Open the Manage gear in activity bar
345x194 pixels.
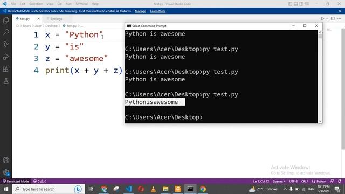pos(6,172)
